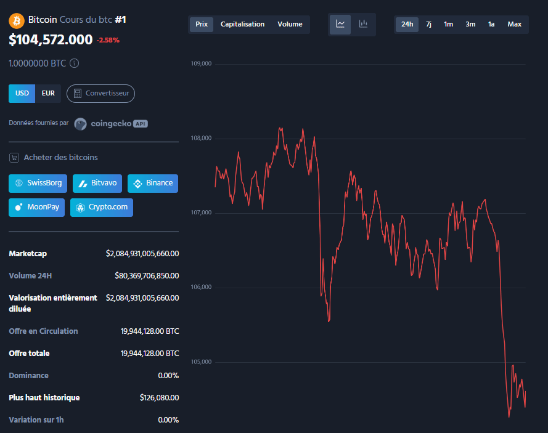Click the info icon next to BTC

tap(73, 63)
